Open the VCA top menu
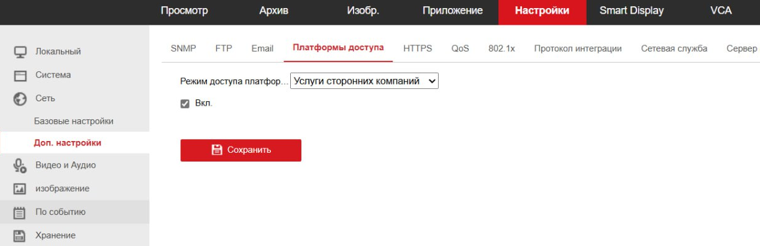Screen dimensions: 760x246 point(721,11)
